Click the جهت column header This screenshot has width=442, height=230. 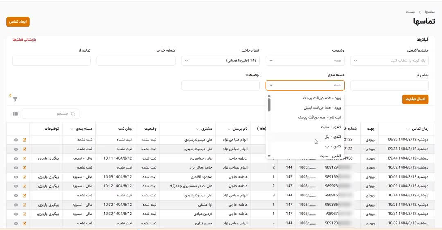(371, 129)
